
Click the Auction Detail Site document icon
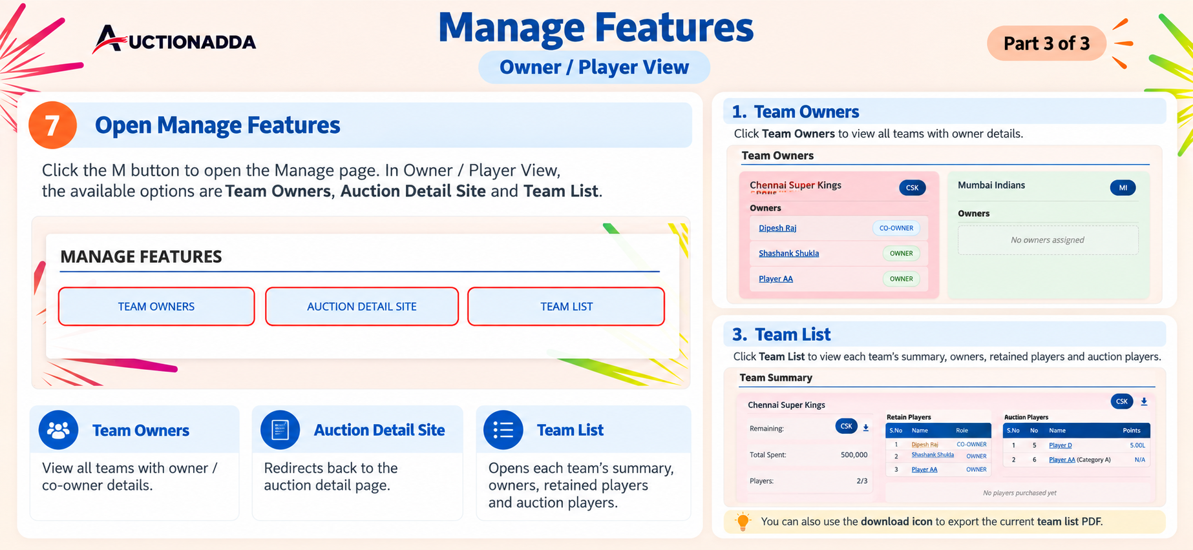pyautogui.click(x=280, y=430)
